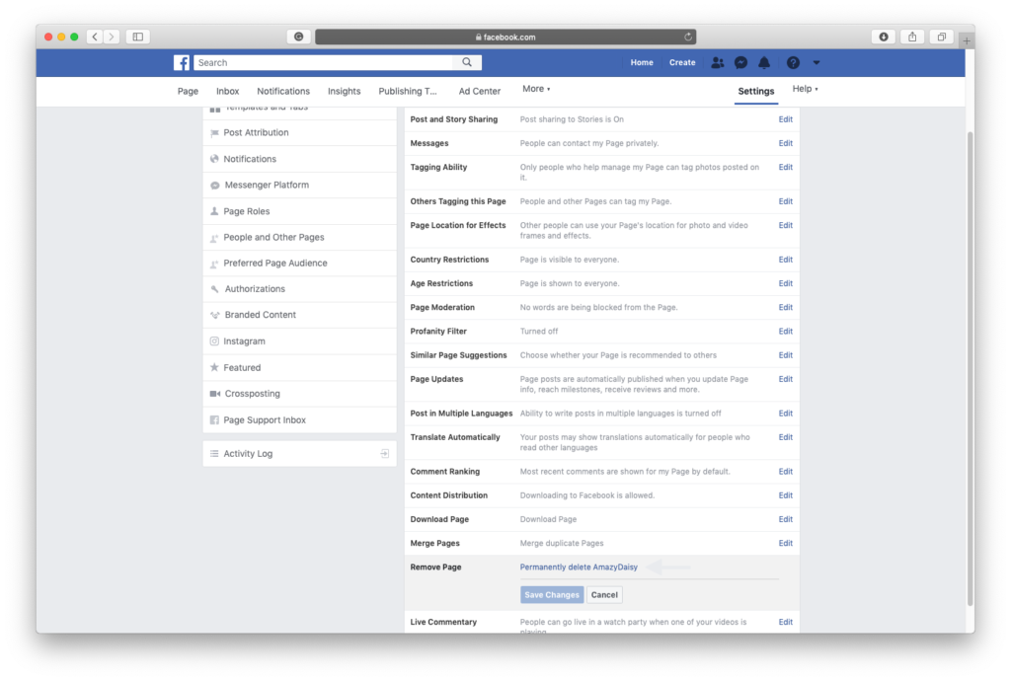
Task: Expand the account dropdown arrow in header
Action: [x=817, y=62]
